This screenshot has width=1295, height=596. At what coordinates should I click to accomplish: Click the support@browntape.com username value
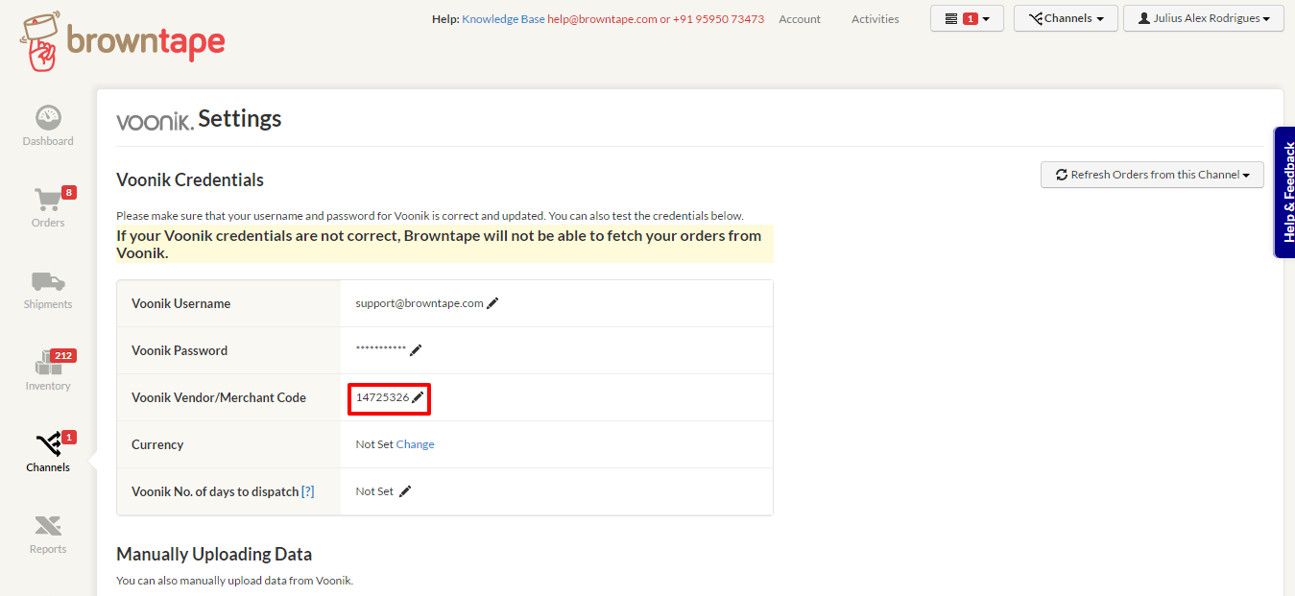420,303
